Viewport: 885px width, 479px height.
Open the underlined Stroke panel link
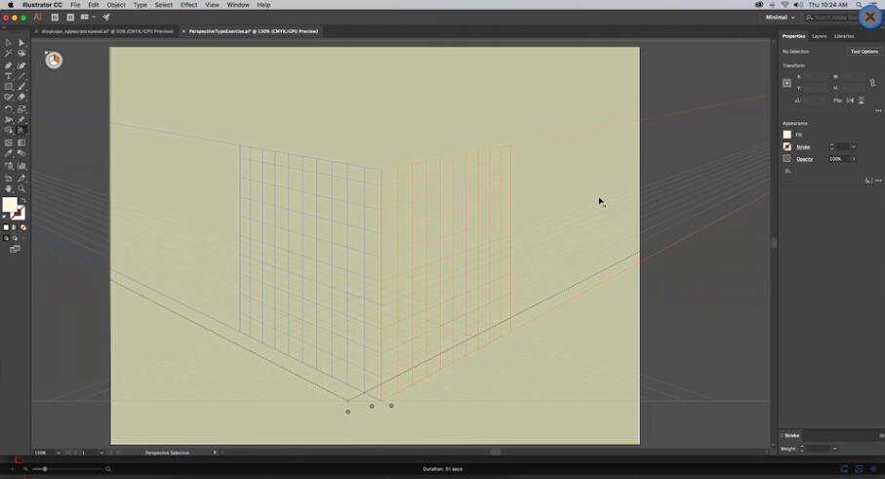803,147
